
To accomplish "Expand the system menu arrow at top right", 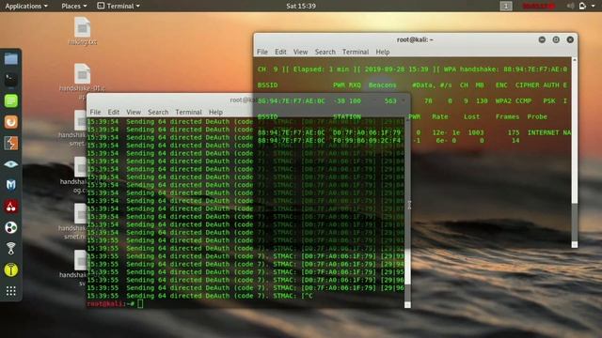I will tap(594, 6).
